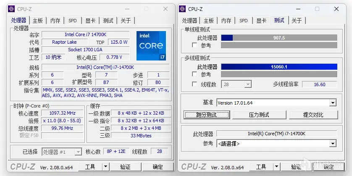The width and height of the screenshot is (352, 176).
Task: Open the 处理器 #1 selection dropdown
Action: coord(61,152)
